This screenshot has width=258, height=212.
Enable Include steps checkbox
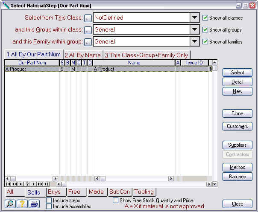click(49, 200)
